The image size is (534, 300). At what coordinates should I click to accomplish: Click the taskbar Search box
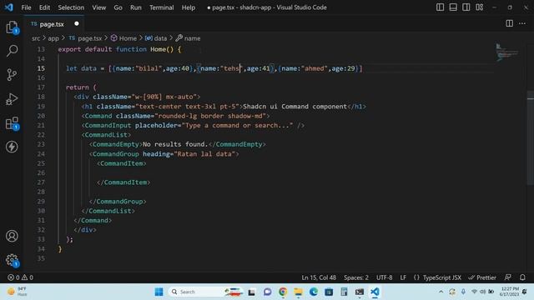click(x=206, y=292)
